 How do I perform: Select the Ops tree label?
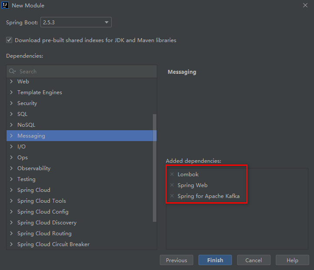(23, 157)
